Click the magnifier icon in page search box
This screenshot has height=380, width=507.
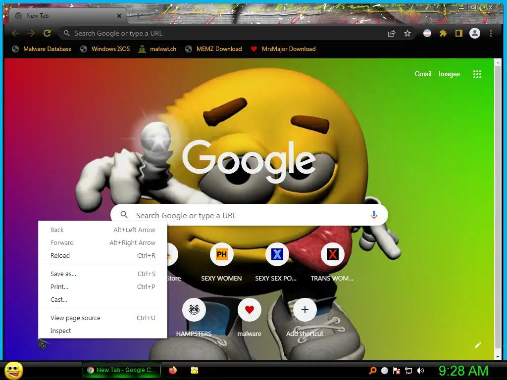click(x=124, y=215)
